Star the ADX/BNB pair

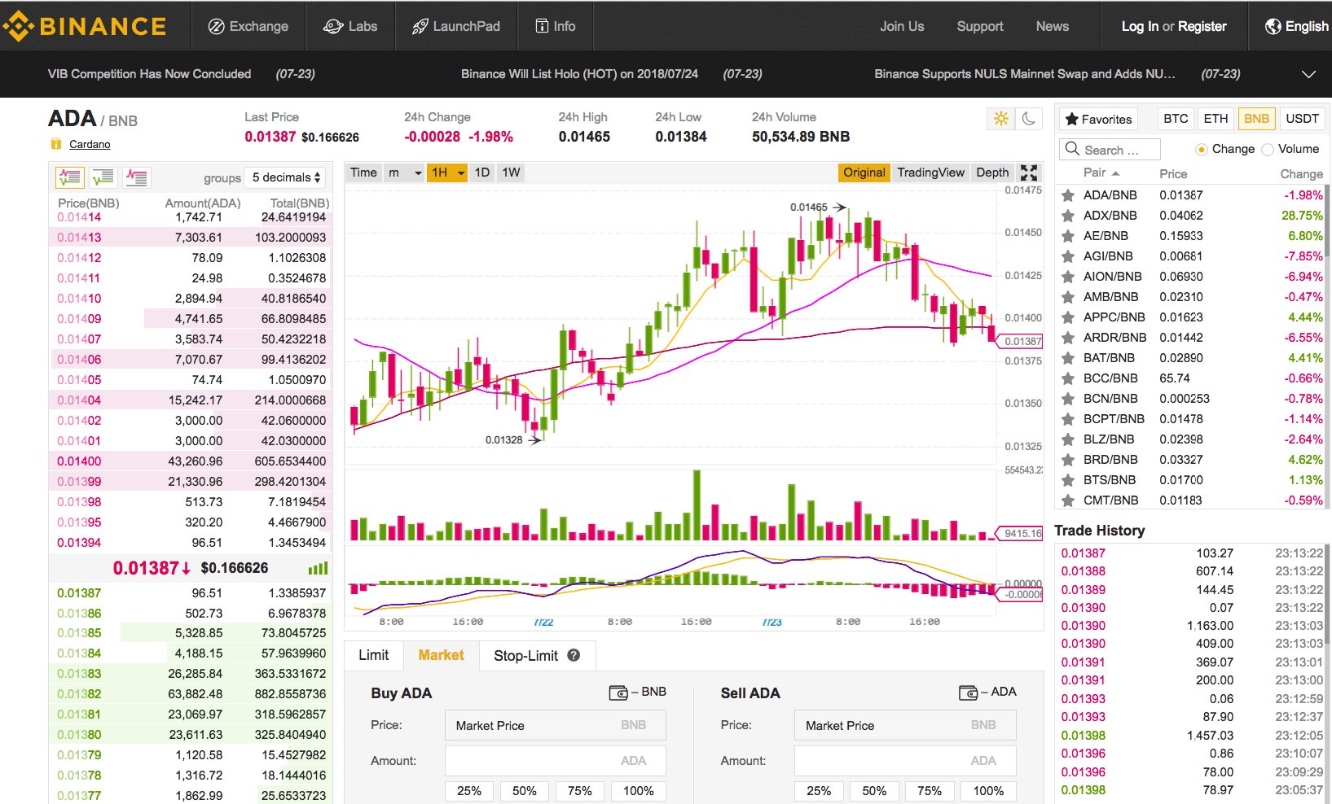[1067, 216]
